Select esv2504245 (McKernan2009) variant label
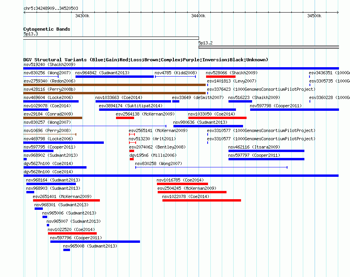The width and height of the screenshot is (350, 277). [x=187, y=188]
